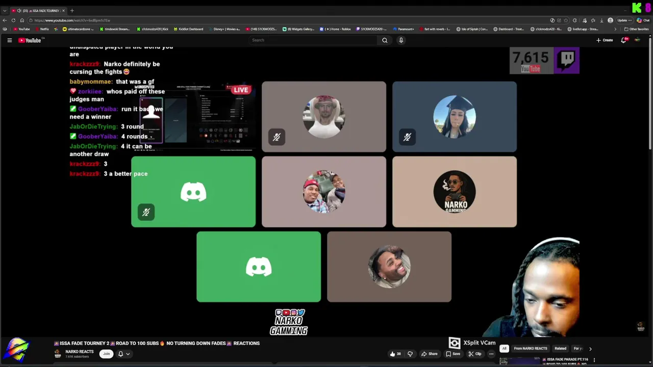
Task: Open Other favorites folder
Action: (x=637, y=29)
